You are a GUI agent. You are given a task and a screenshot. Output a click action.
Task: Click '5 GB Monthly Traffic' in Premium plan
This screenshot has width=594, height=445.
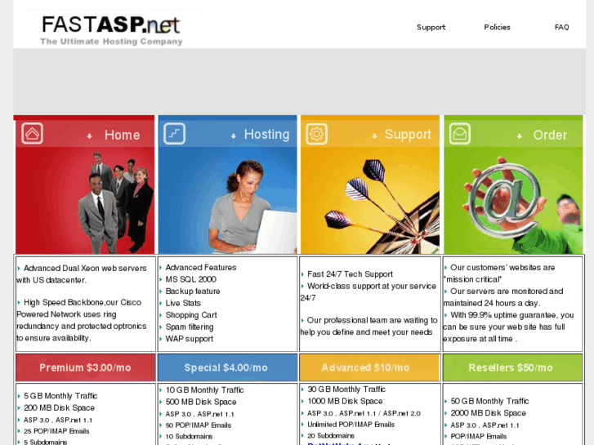click(60, 396)
